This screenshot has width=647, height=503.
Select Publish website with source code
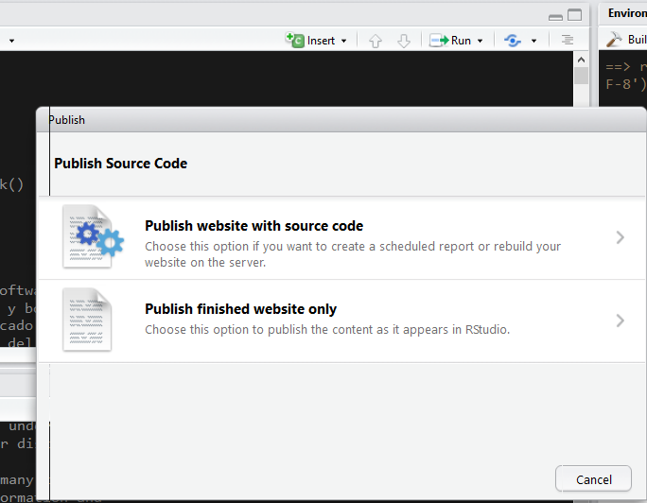(x=254, y=226)
